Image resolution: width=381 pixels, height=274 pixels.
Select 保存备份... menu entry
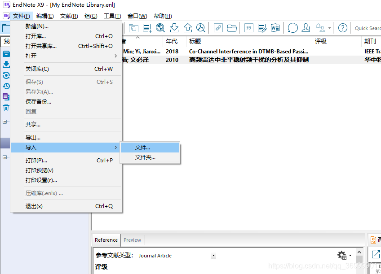click(x=66, y=102)
